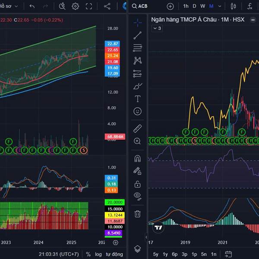This screenshot has height=259, width=259.
Task: Open the Hồ sơ dropdown
Action: click(x=9, y=6)
